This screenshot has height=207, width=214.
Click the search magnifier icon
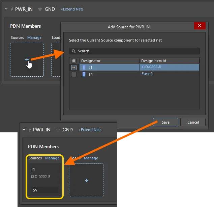click(x=73, y=51)
